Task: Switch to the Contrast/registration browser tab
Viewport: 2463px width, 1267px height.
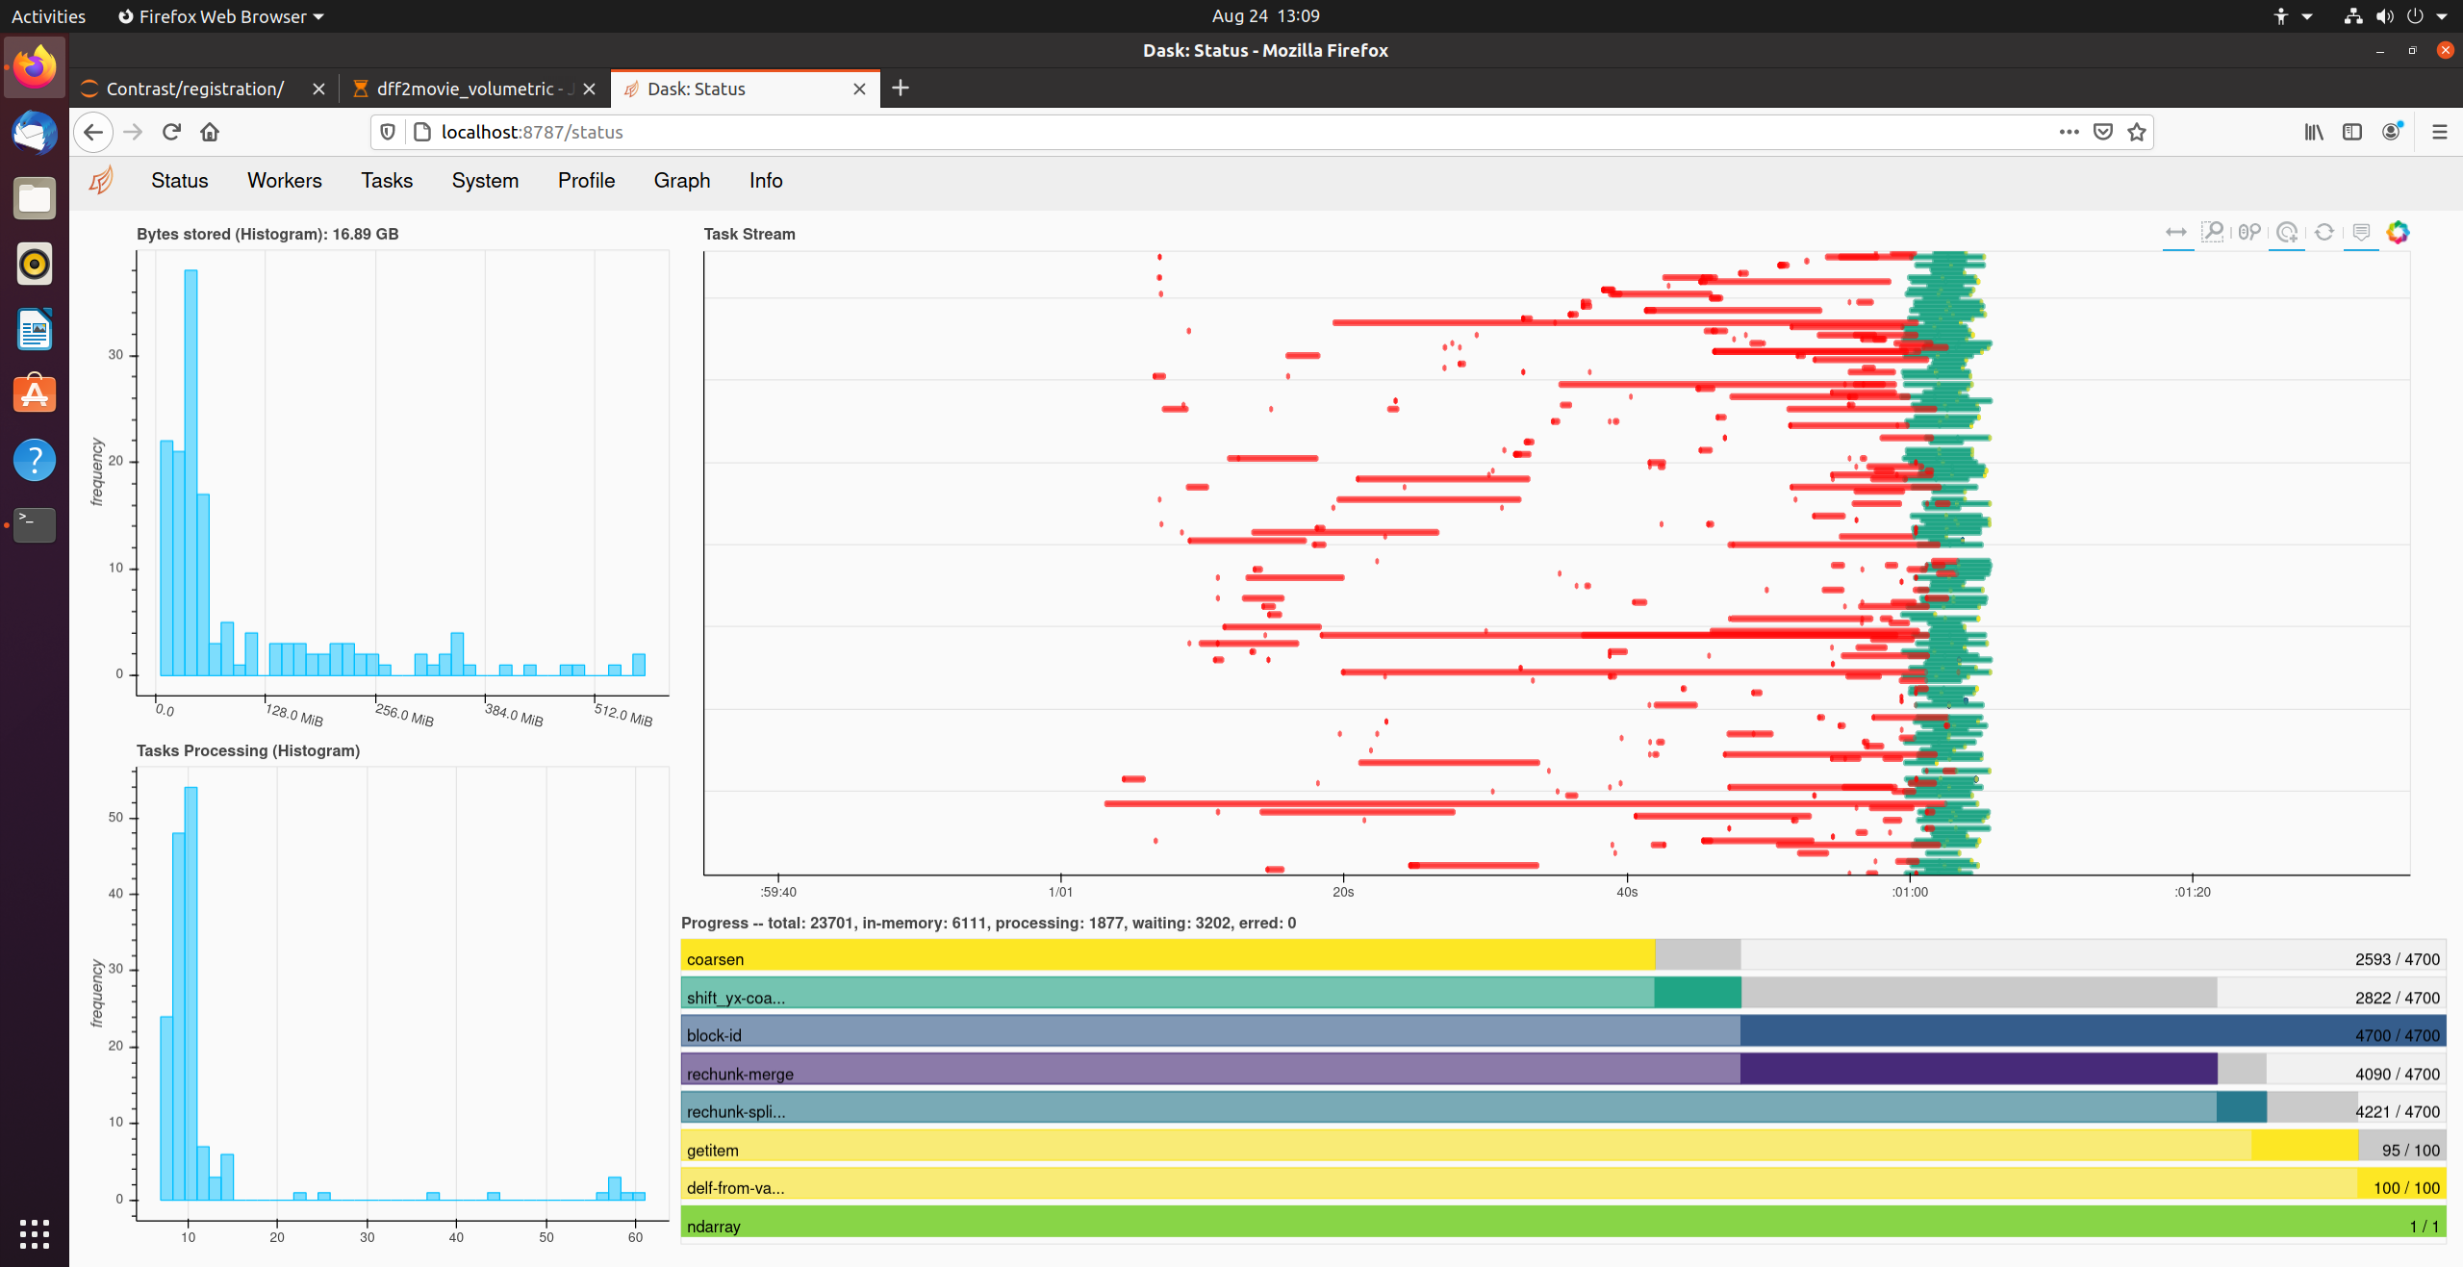Action: tap(192, 89)
